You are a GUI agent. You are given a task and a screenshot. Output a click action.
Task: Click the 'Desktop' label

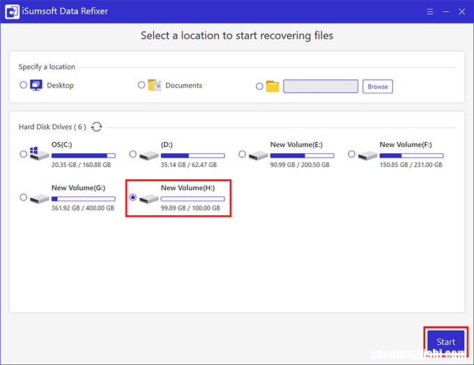pyautogui.click(x=60, y=86)
